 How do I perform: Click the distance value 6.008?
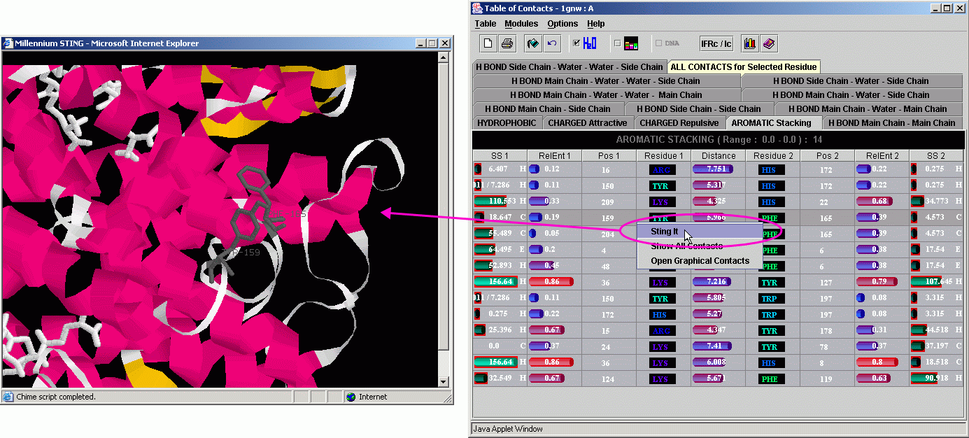pyautogui.click(x=716, y=362)
